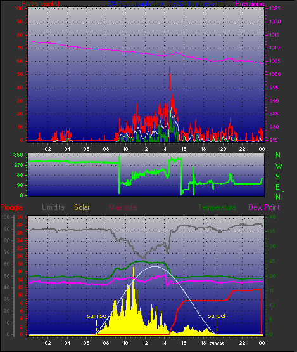The height and width of the screenshot is (352, 297).
Task: Select the sunset marker line in the chart
Action: coord(217,327)
